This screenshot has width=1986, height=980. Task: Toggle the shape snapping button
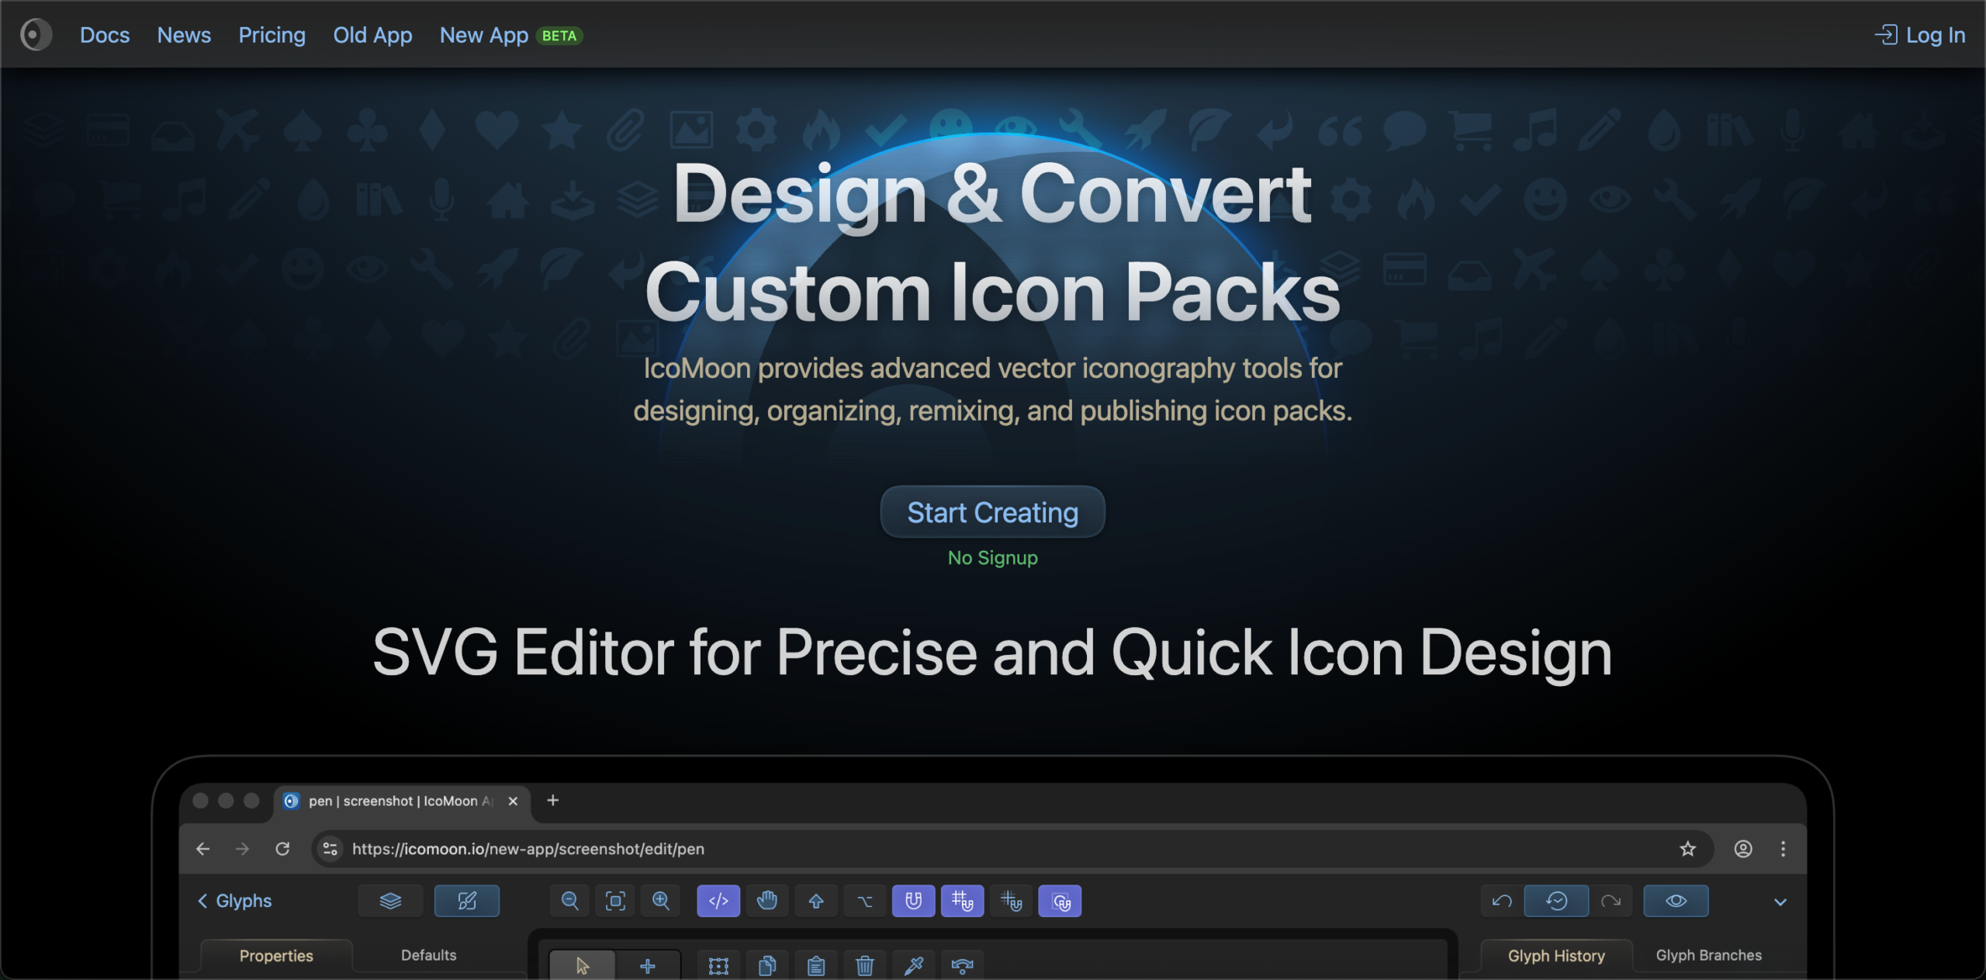(x=1060, y=901)
